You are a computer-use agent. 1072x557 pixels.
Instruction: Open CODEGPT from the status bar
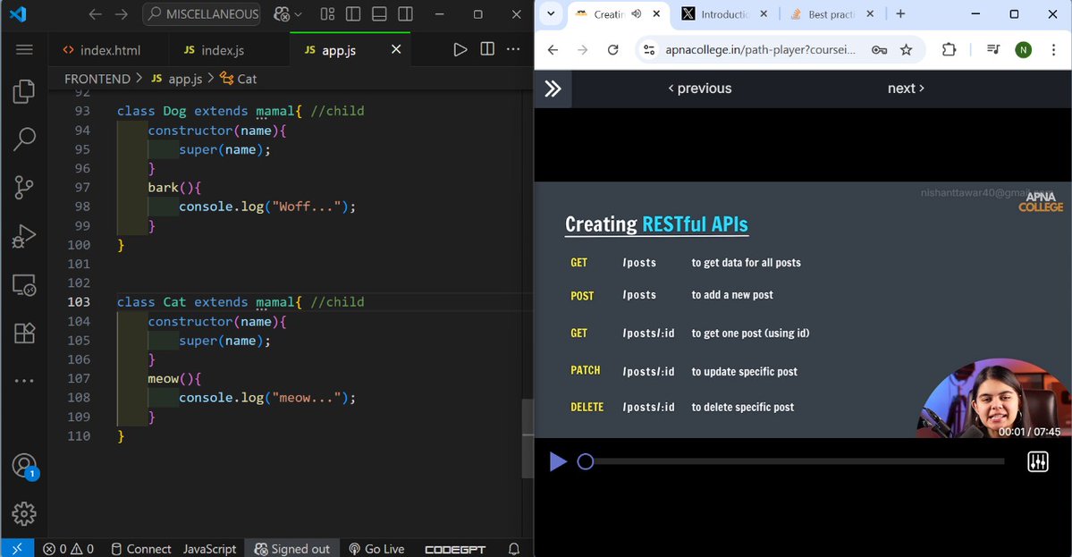click(x=455, y=549)
